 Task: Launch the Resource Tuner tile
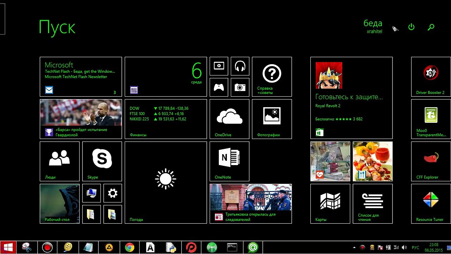tap(431, 204)
